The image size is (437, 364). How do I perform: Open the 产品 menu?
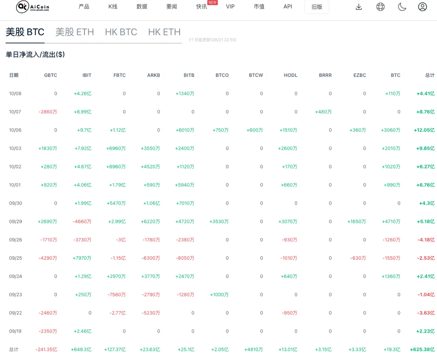click(84, 7)
